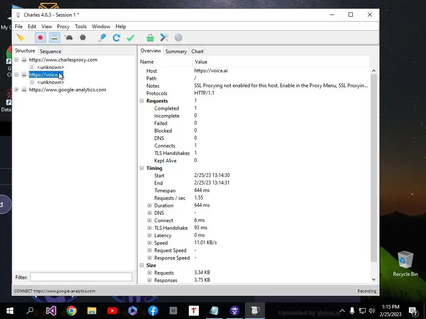The height and width of the screenshot is (319, 426).
Task: Open File Explorer from taskbar
Action: pos(92,311)
